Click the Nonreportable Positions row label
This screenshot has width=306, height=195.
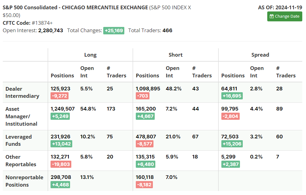pyautogui.click(x=24, y=181)
